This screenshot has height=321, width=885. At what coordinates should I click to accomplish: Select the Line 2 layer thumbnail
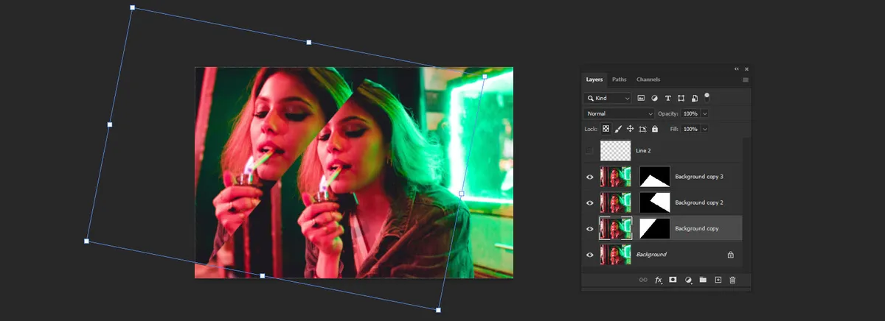click(x=616, y=151)
